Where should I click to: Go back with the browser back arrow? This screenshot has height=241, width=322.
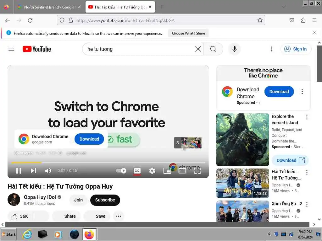pos(8,20)
